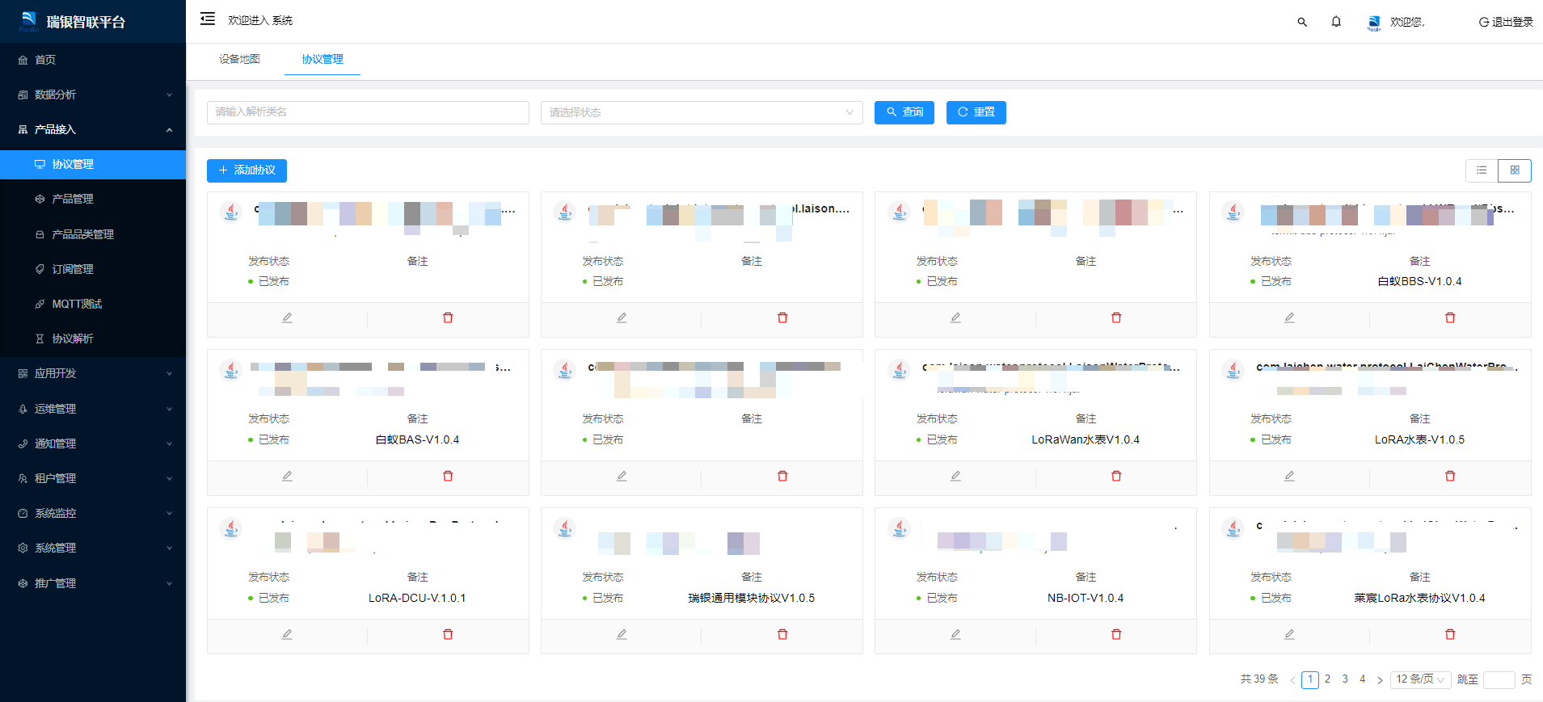1543x702 pixels.
Task: Log out using 退出登录
Action: pos(1506,22)
